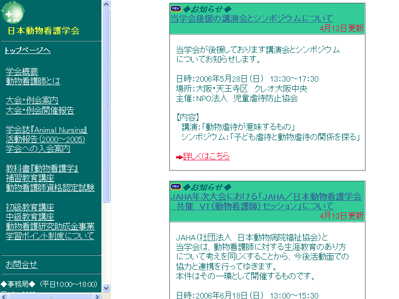Click the 講演:「動物虐待が意味するもの」 line

pyautogui.click(x=238, y=127)
